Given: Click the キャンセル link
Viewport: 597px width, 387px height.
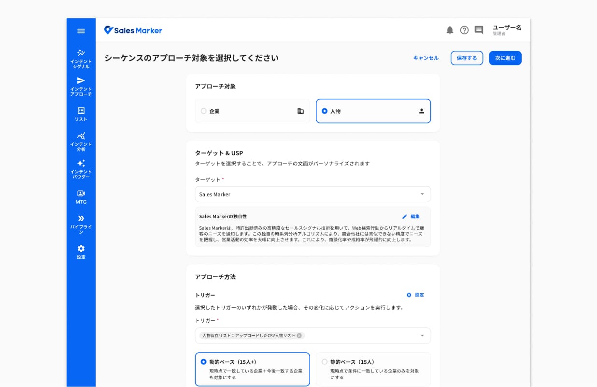Looking at the screenshot, I should click(426, 58).
